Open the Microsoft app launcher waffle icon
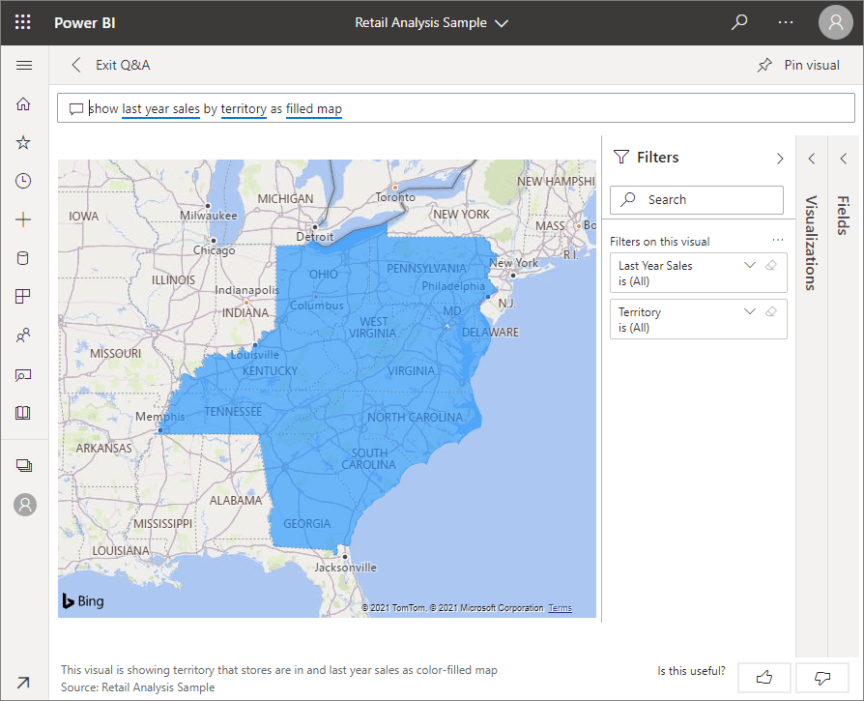 [x=21, y=21]
